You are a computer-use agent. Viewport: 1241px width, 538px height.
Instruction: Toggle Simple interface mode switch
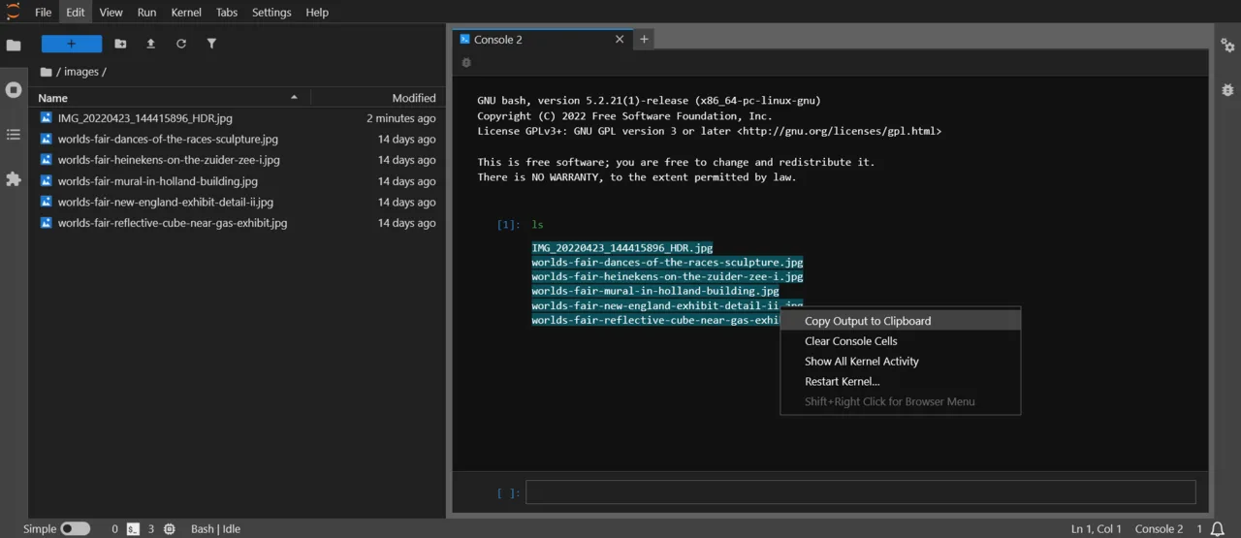click(76, 529)
